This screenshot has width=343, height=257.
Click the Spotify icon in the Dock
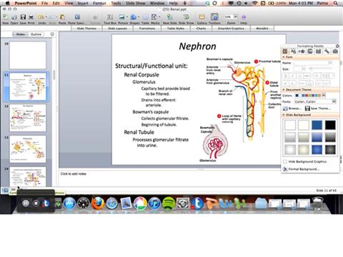pyautogui.click(x=169, y=203)
